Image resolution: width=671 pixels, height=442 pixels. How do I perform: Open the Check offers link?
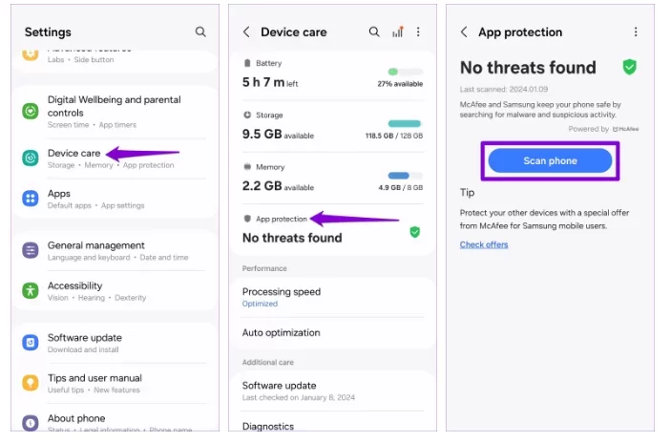tap(484, 244)
